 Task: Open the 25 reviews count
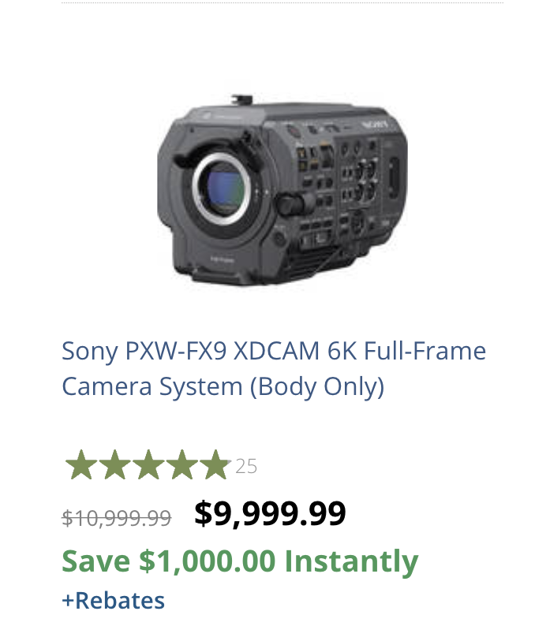click(246, 466)
